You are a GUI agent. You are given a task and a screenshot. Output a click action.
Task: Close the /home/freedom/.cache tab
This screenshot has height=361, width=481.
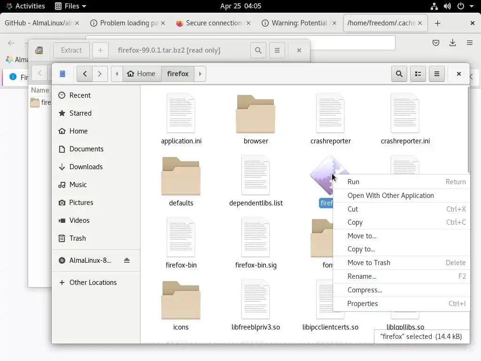point(420,23)
